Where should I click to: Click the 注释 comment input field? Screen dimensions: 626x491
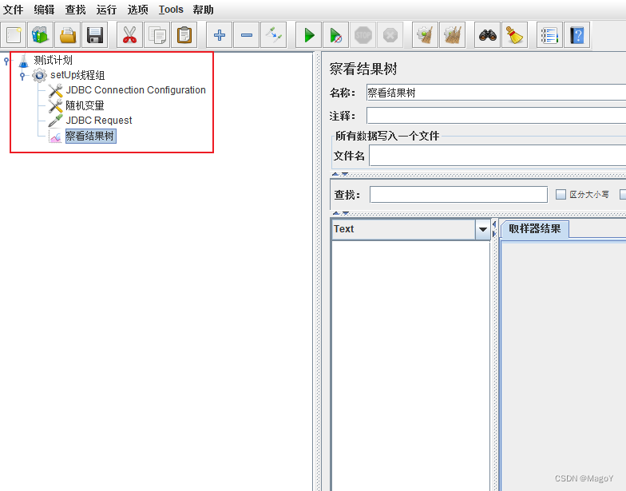[x=497, y=116]
